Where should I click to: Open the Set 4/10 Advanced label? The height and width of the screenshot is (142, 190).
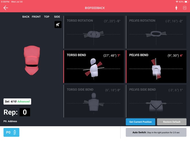click(x=17, y=102)
